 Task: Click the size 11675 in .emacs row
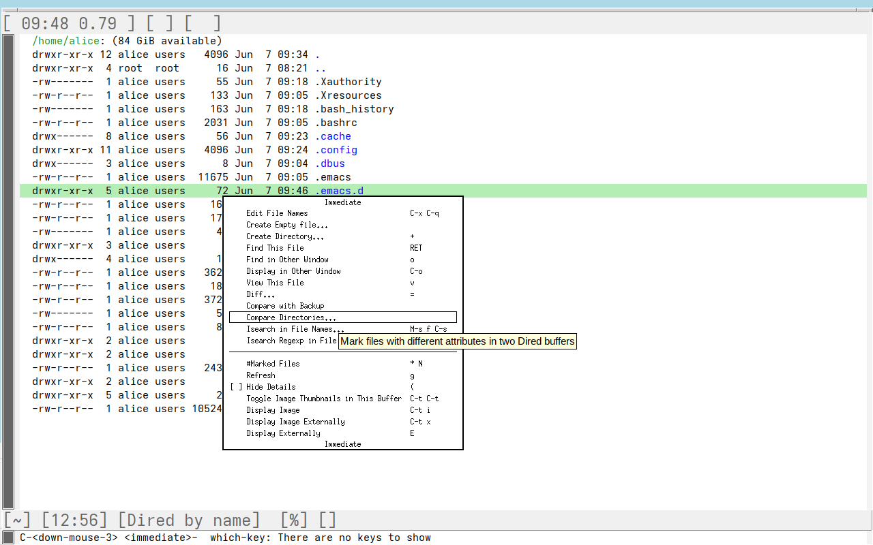(213, 177)
